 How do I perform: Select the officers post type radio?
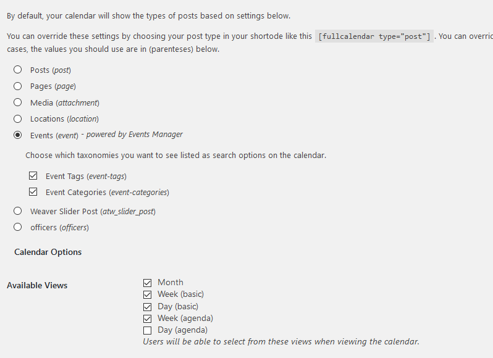click(18, 227)
